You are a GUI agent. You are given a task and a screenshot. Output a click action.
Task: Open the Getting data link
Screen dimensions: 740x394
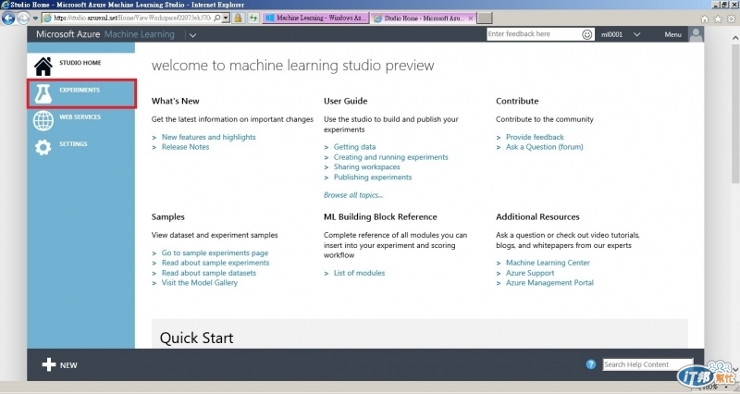click(x=354, y=147)
